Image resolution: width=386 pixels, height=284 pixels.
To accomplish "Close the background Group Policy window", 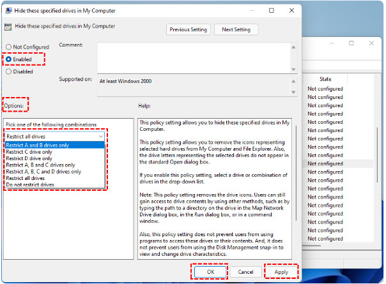I will point(371,43).
